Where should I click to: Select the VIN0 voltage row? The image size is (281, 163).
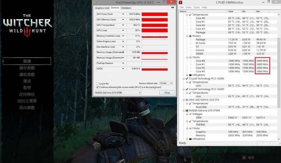pyautogui.click(x=228, y=118)
